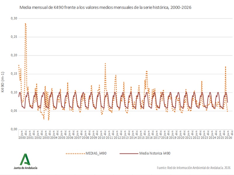Click the 2010 year label on x-axis
The width and height of the screenshot is (234, 175).
(x=101, y=138)
